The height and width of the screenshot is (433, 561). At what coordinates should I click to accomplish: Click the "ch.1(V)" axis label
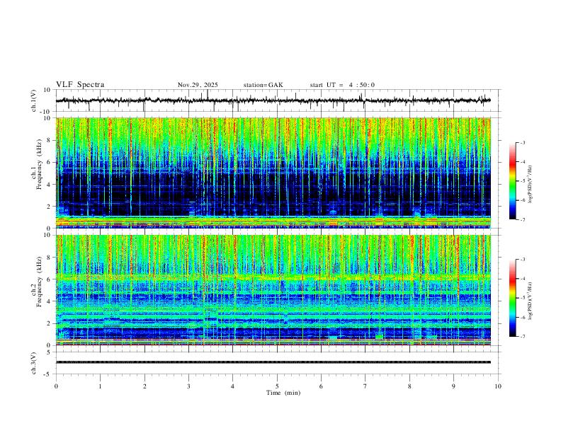tap(34, 100)
